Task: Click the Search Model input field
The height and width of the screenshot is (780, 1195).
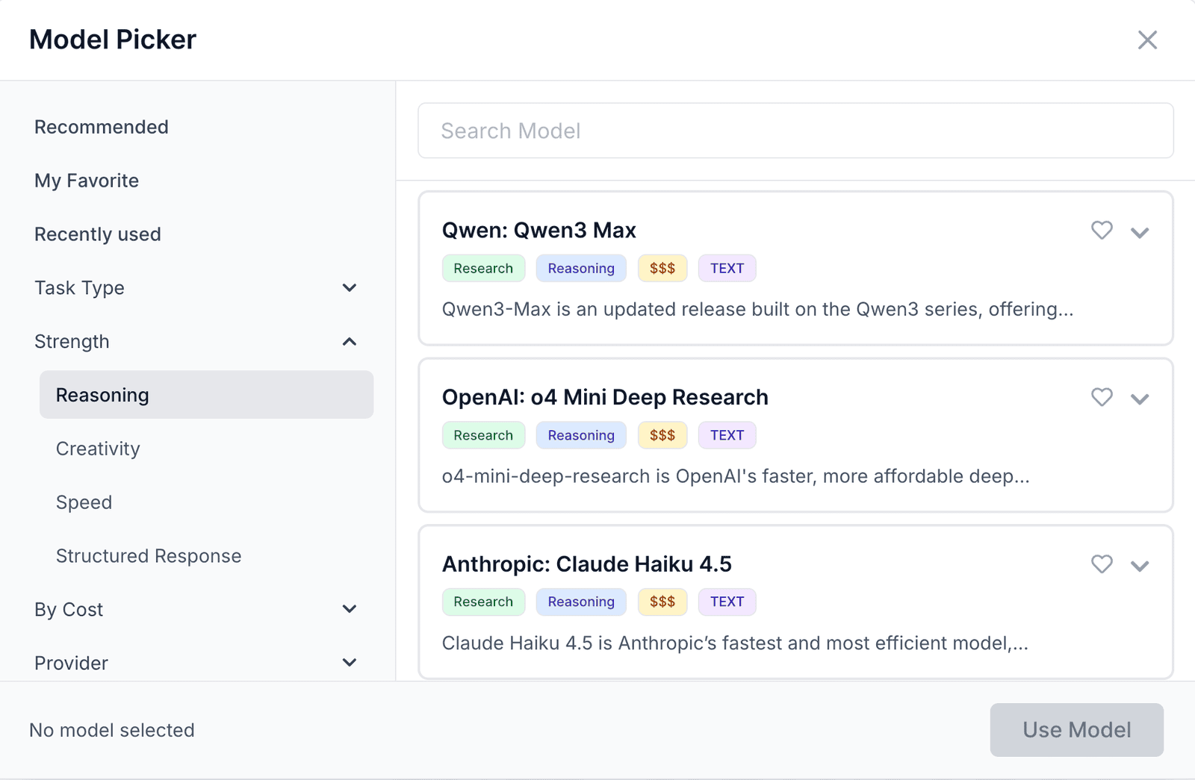Action: pyautogui.click(x=795, y=131)
